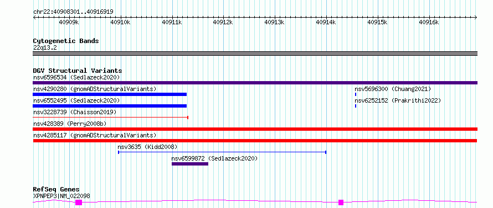Select the tiny blue nsv6252152 variant mark

pos(356,106)
